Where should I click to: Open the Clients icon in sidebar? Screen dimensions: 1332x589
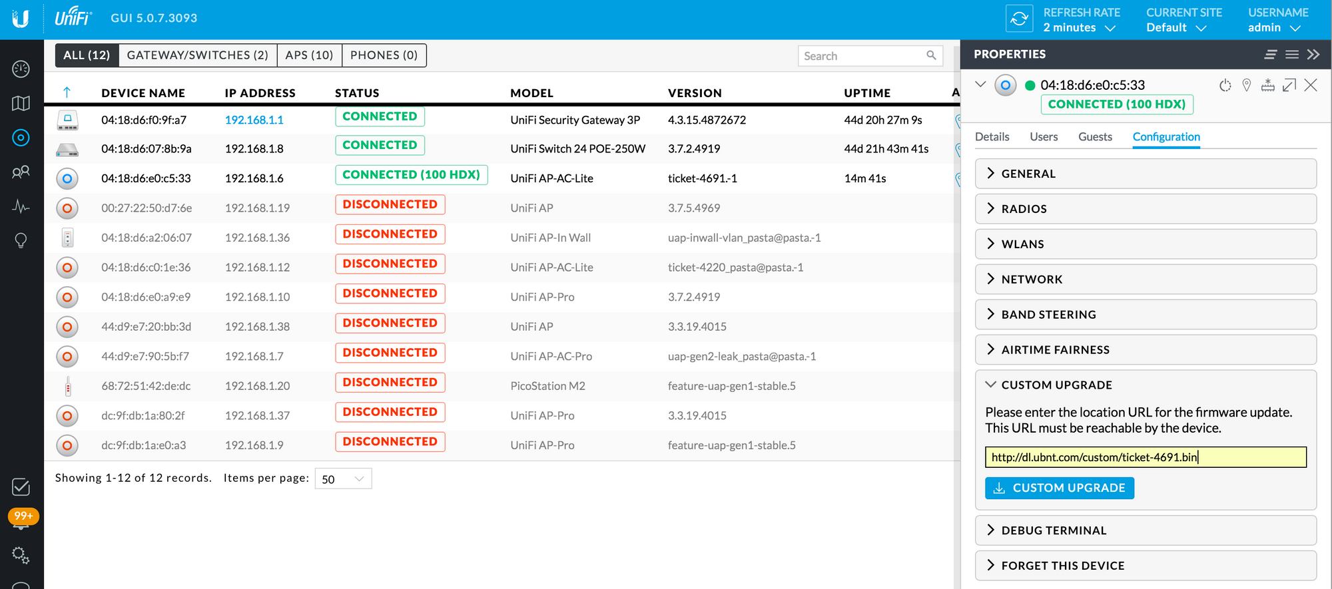21,172
